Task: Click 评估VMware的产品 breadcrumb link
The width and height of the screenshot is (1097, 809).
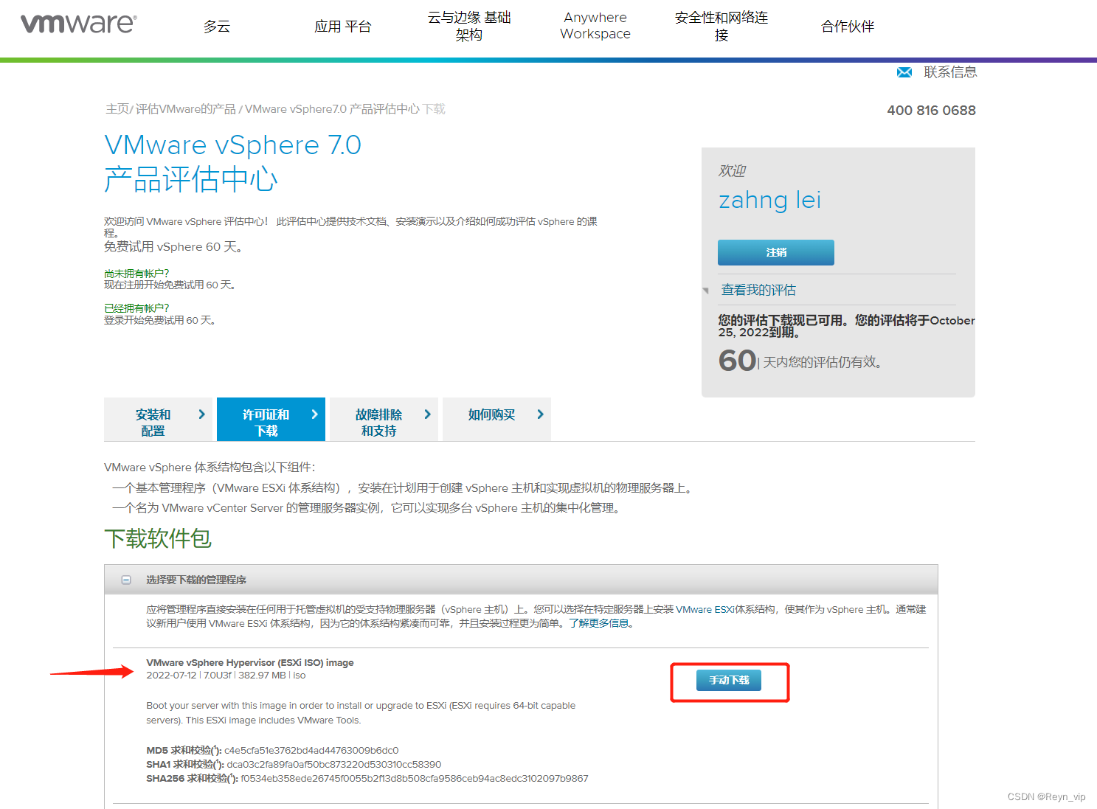Action: tap(186, 109)
